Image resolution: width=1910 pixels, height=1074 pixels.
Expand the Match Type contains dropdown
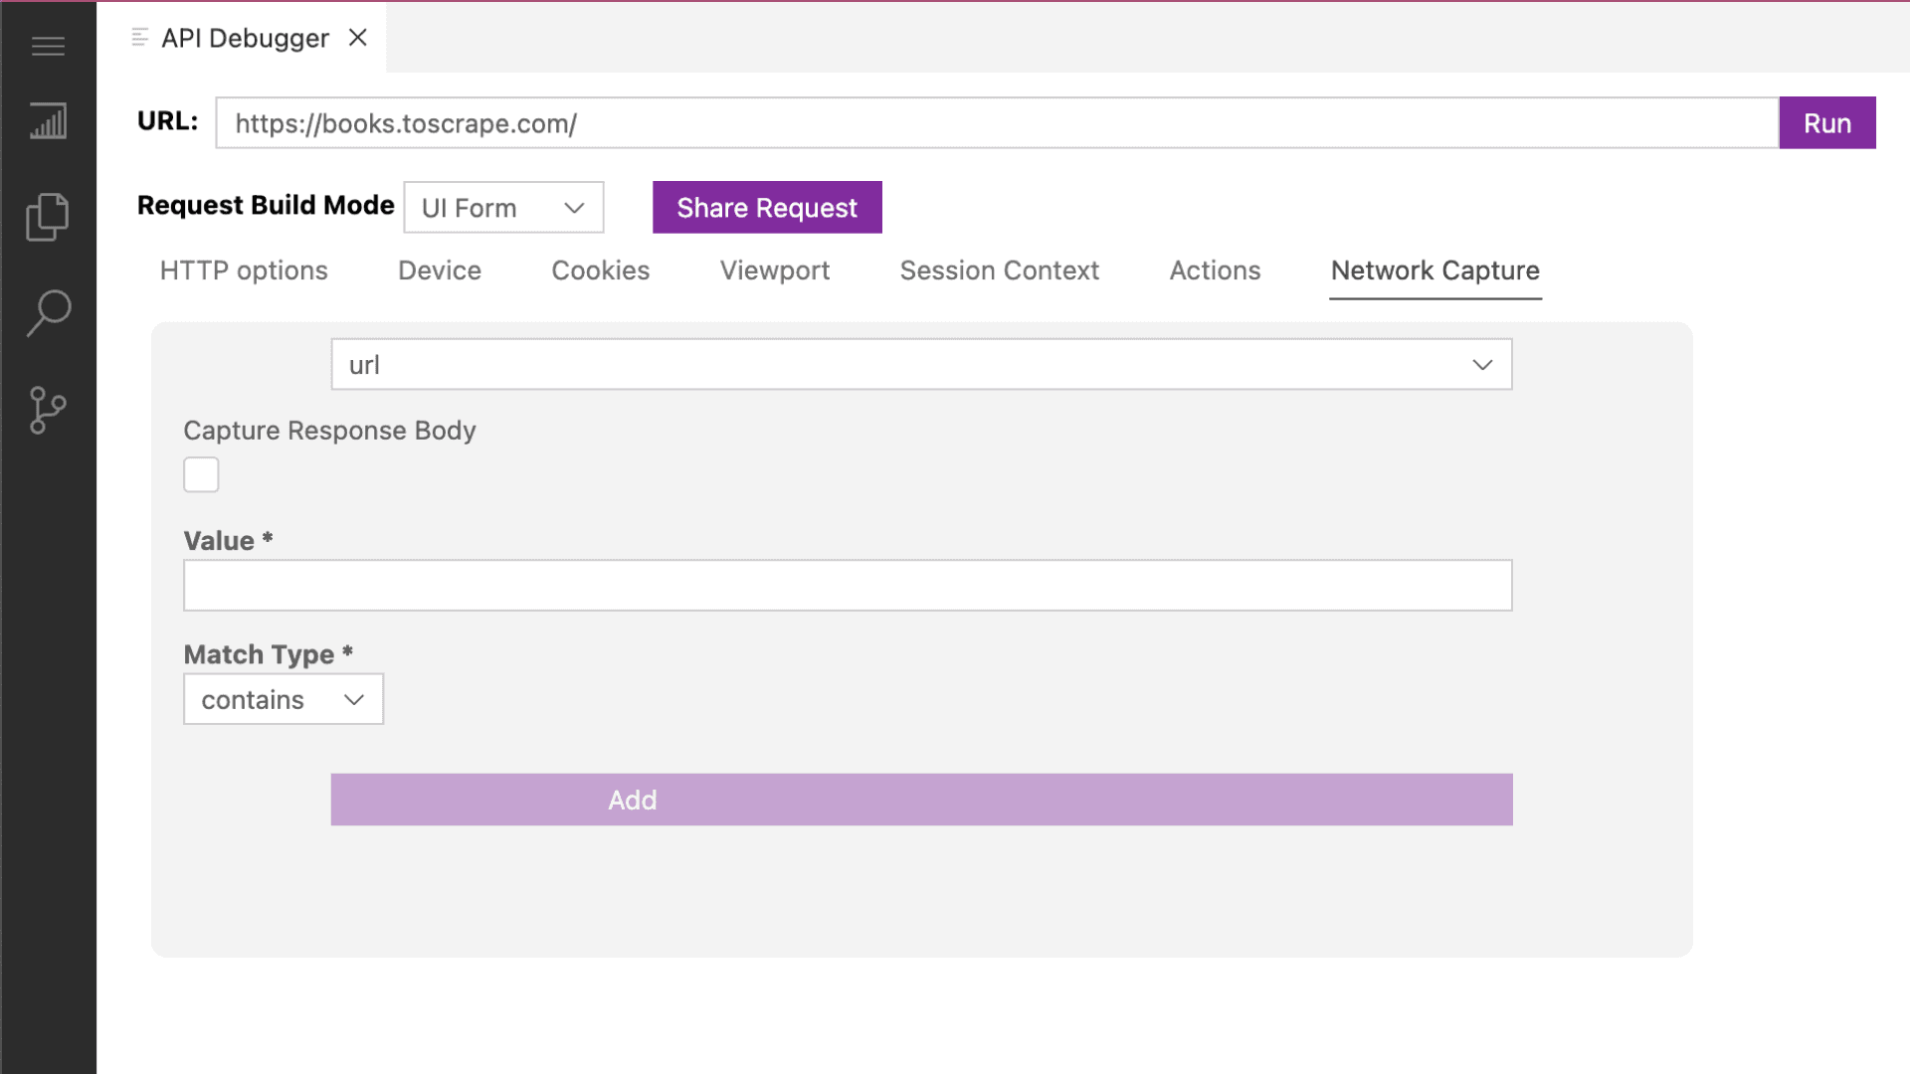coord(284,700)
